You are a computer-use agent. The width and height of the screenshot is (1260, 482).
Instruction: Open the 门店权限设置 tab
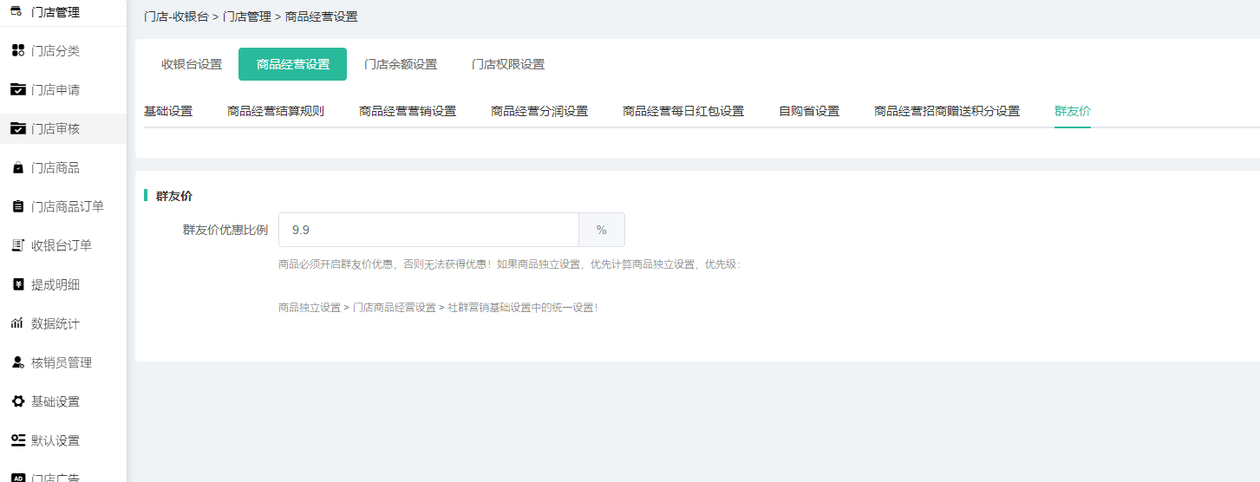click(507, 64)
